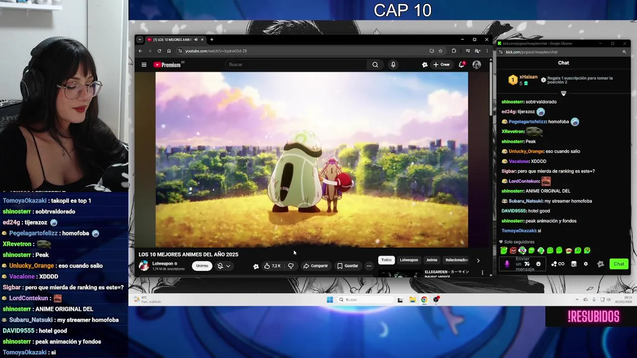637x358 pixels.
Task: Open File Explorer from the taskbar
Action: [413, 299]
